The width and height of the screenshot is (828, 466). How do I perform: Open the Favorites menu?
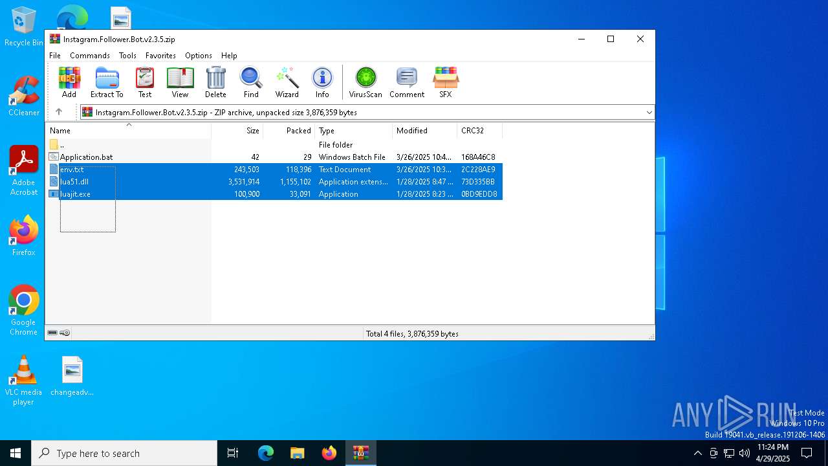(160, 56)
